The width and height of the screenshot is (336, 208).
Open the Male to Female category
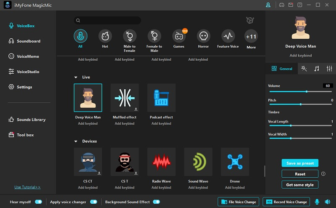tap(130, 36)
